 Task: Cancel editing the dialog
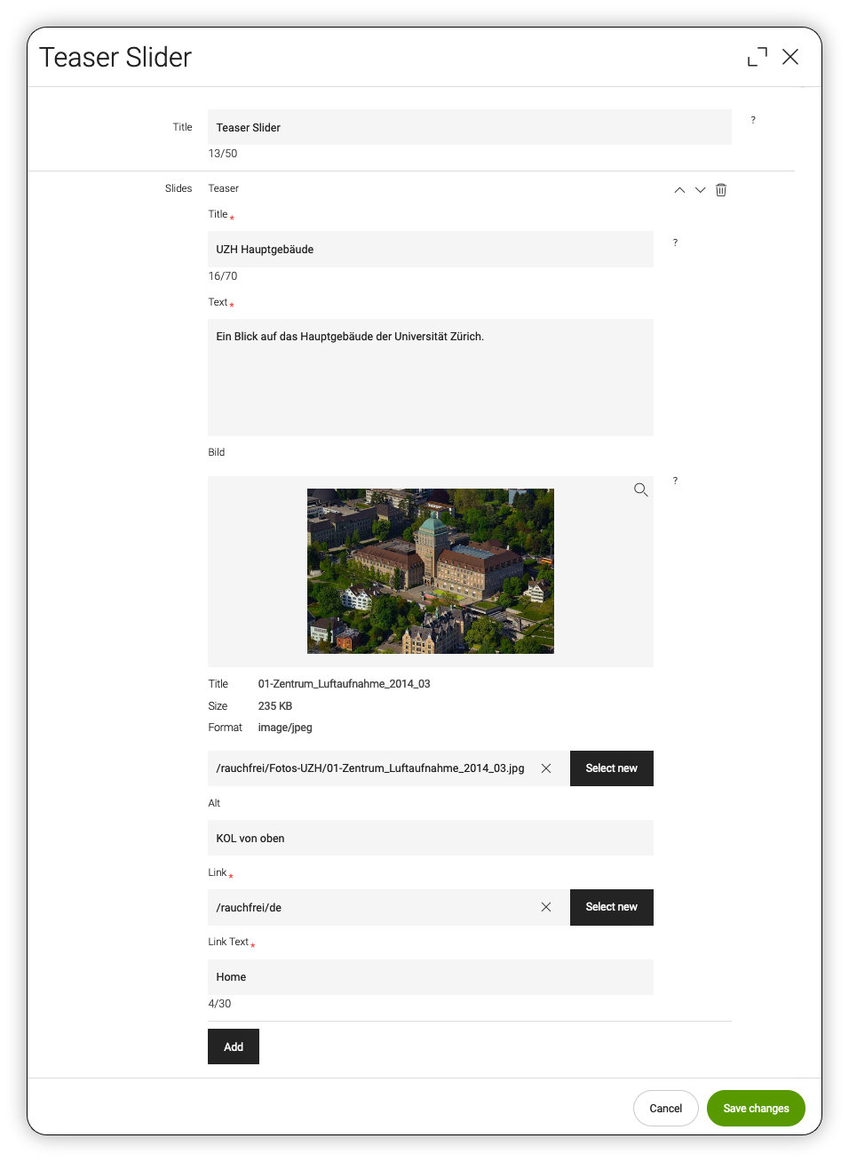[x=665, y=1108]
